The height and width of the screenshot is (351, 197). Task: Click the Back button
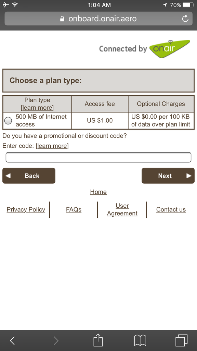click(29, 176)
